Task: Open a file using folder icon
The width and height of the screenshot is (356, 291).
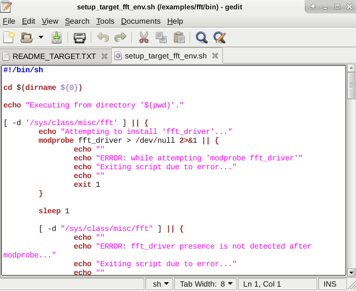Action: click(x=26, y=37)
